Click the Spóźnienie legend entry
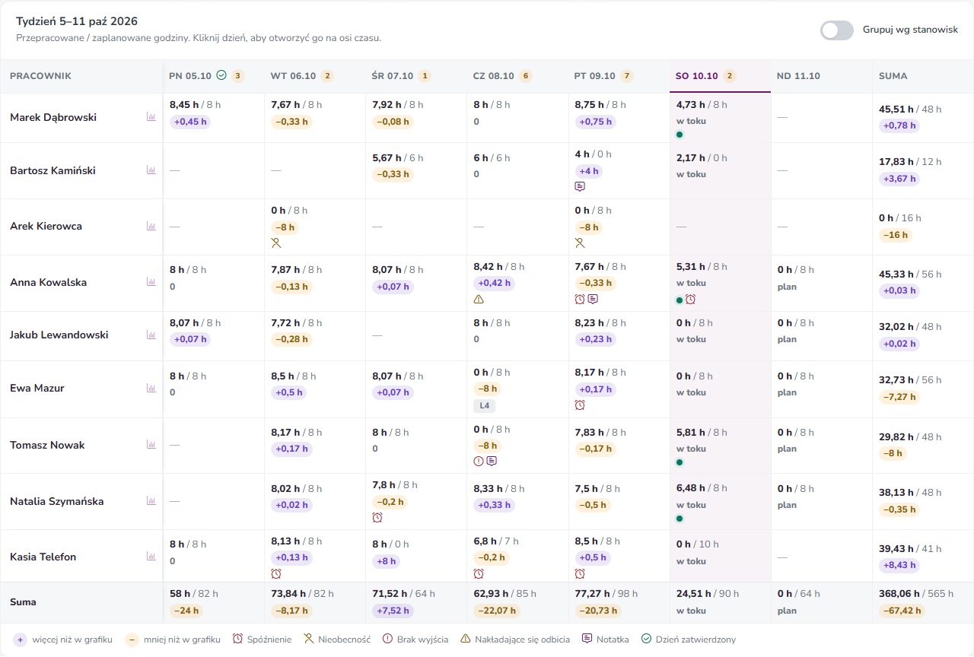 [261, 640]
